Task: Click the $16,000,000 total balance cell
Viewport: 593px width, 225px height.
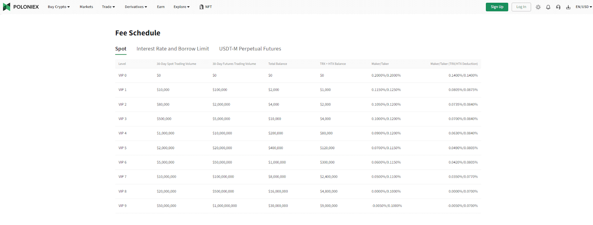Action: coord(278,192)
